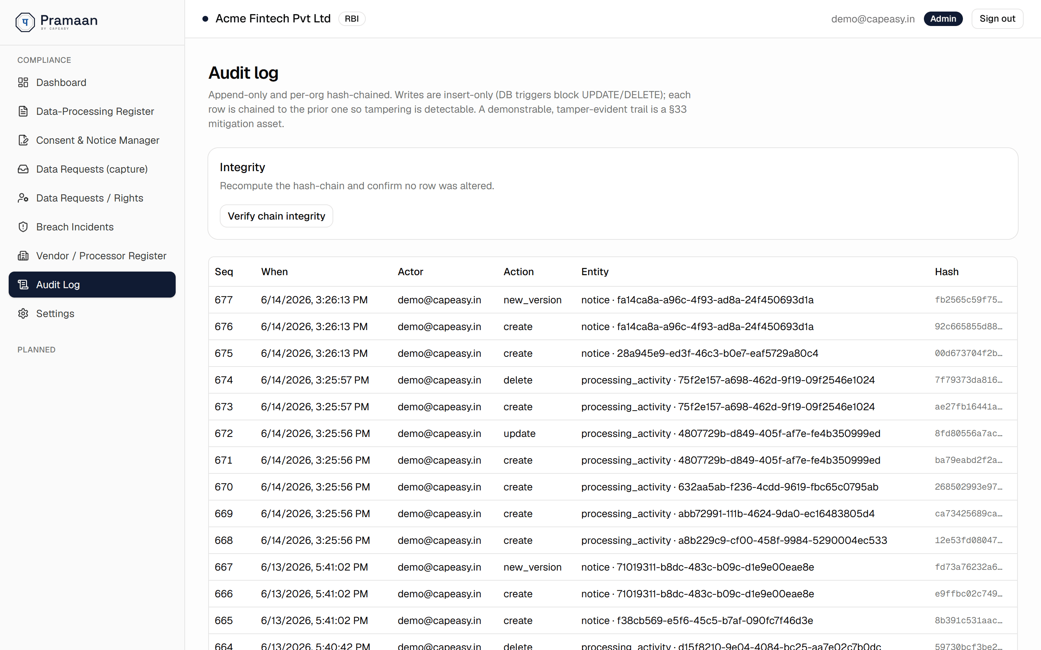Viewport: 1041px width, 650px height.
Task: Open the Audit Log menu item
Action: point(92,285)
